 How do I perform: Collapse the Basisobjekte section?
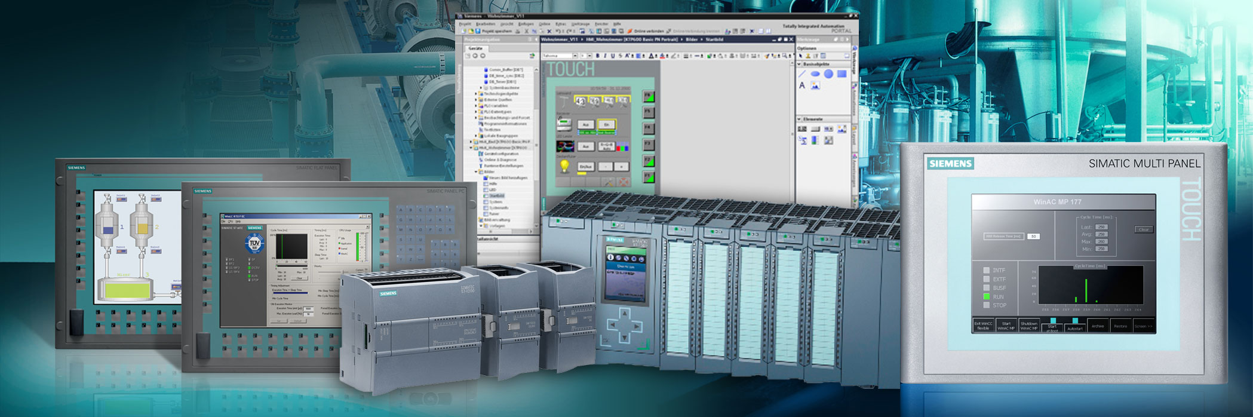pyautogui.click(x=799, y=64)
